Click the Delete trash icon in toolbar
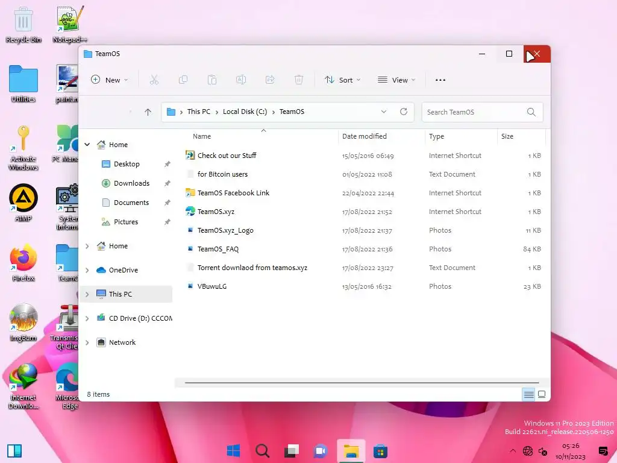The height and width of the screenshot is (463, 617). click(299, 80)
